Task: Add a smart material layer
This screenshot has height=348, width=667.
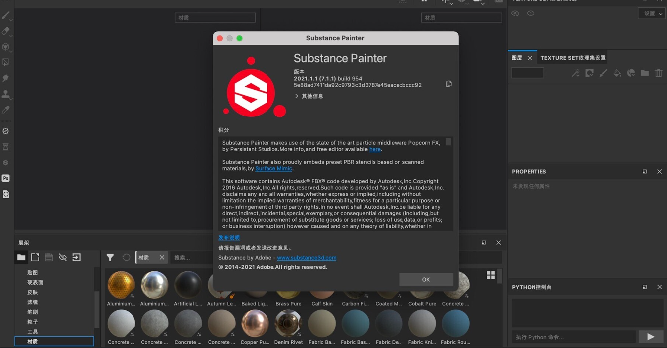Action: 631,73
